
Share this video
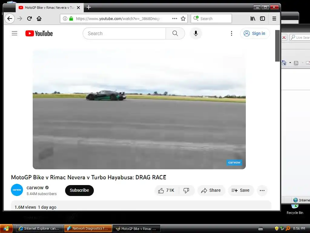click(x=211, y=191)
